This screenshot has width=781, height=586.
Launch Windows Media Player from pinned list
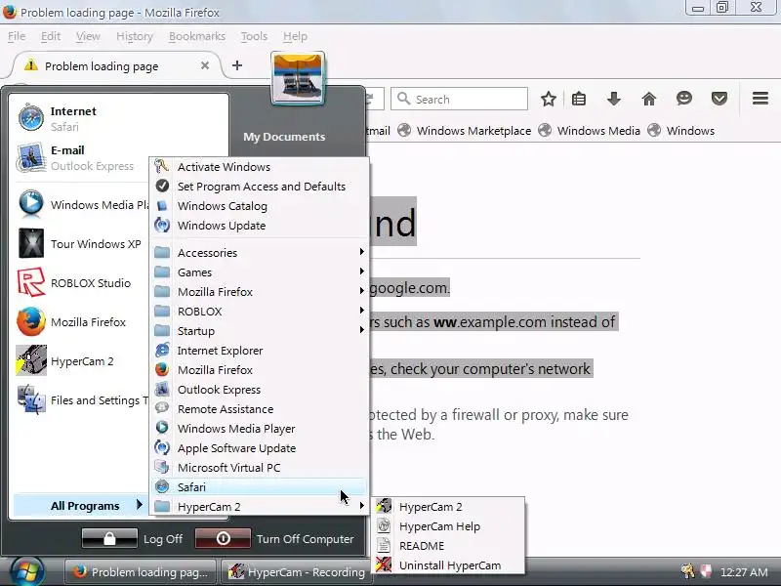[82, 204]
